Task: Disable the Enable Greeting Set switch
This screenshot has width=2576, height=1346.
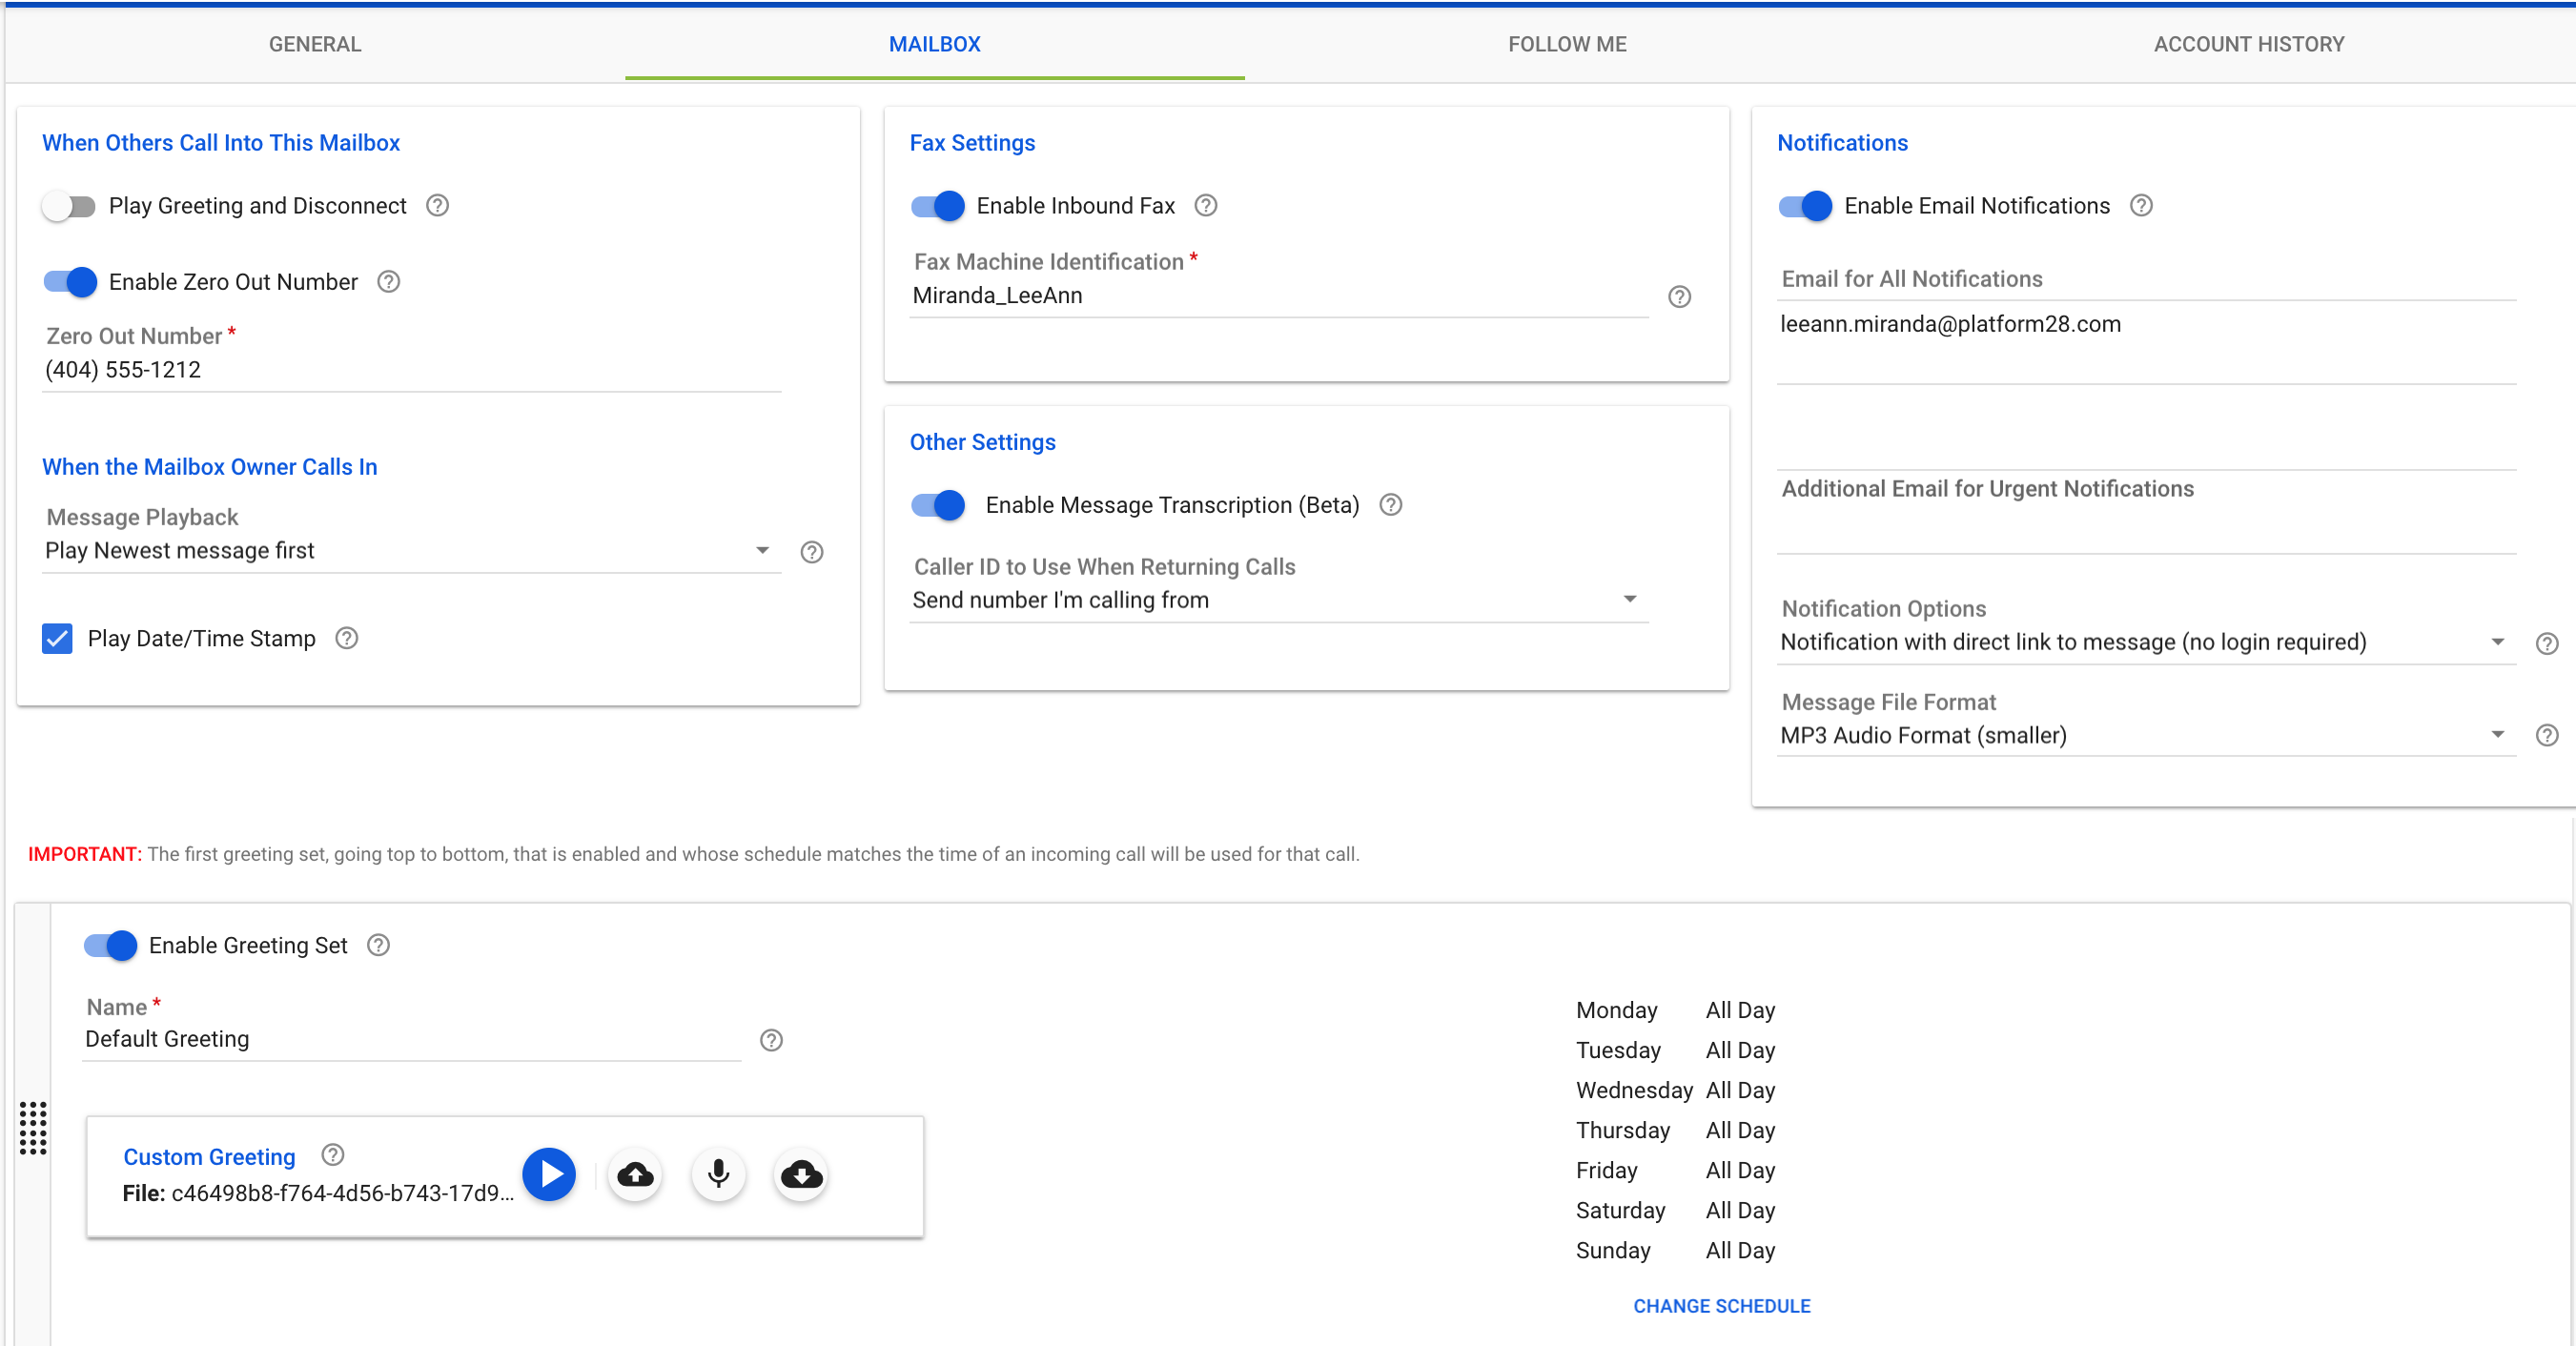Action: point(110,945)
